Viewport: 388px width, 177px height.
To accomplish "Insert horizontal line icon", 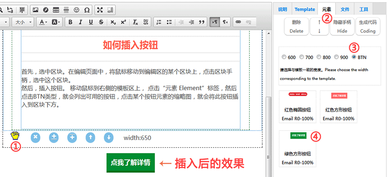I will point(66,10).
